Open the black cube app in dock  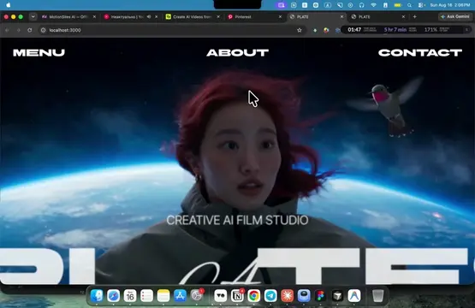pos(337,295)
